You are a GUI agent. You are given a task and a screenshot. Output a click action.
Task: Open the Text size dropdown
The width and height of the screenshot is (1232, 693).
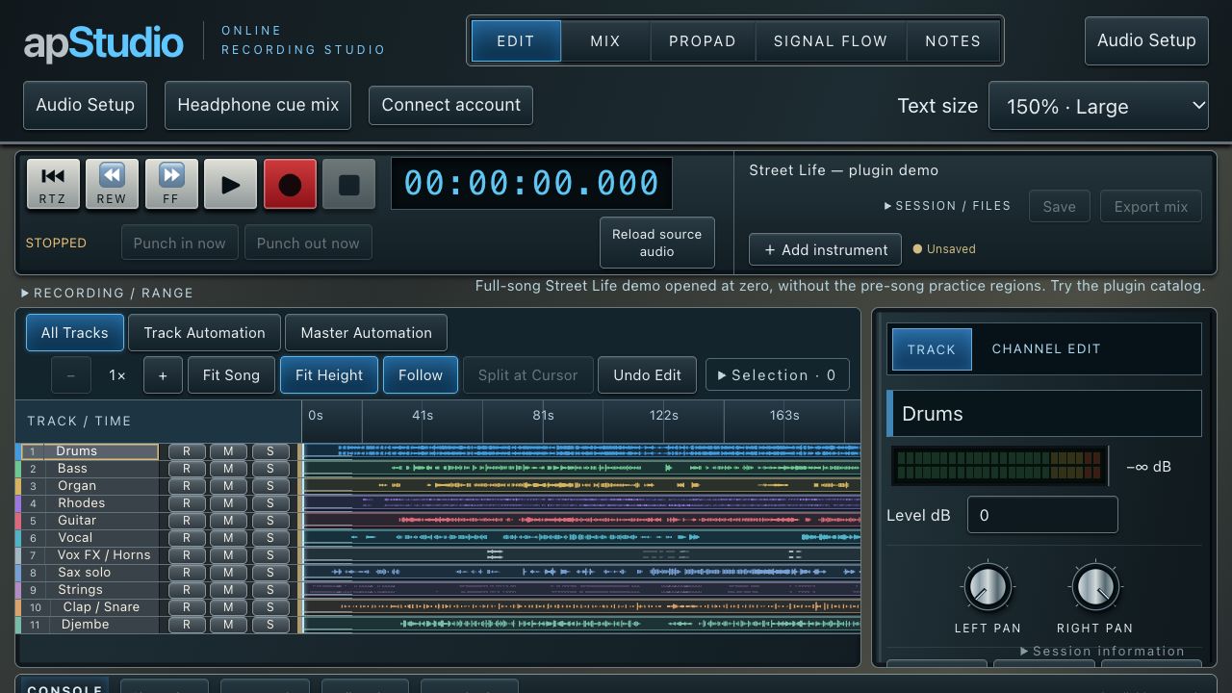point(1098,106)
